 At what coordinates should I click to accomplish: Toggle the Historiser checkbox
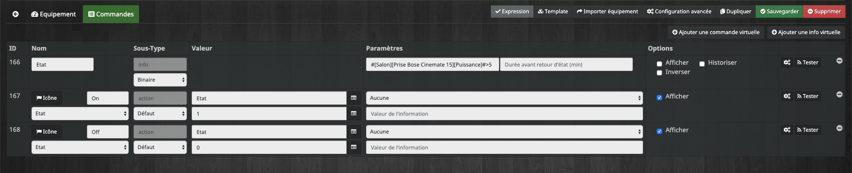tap(702, 64)
